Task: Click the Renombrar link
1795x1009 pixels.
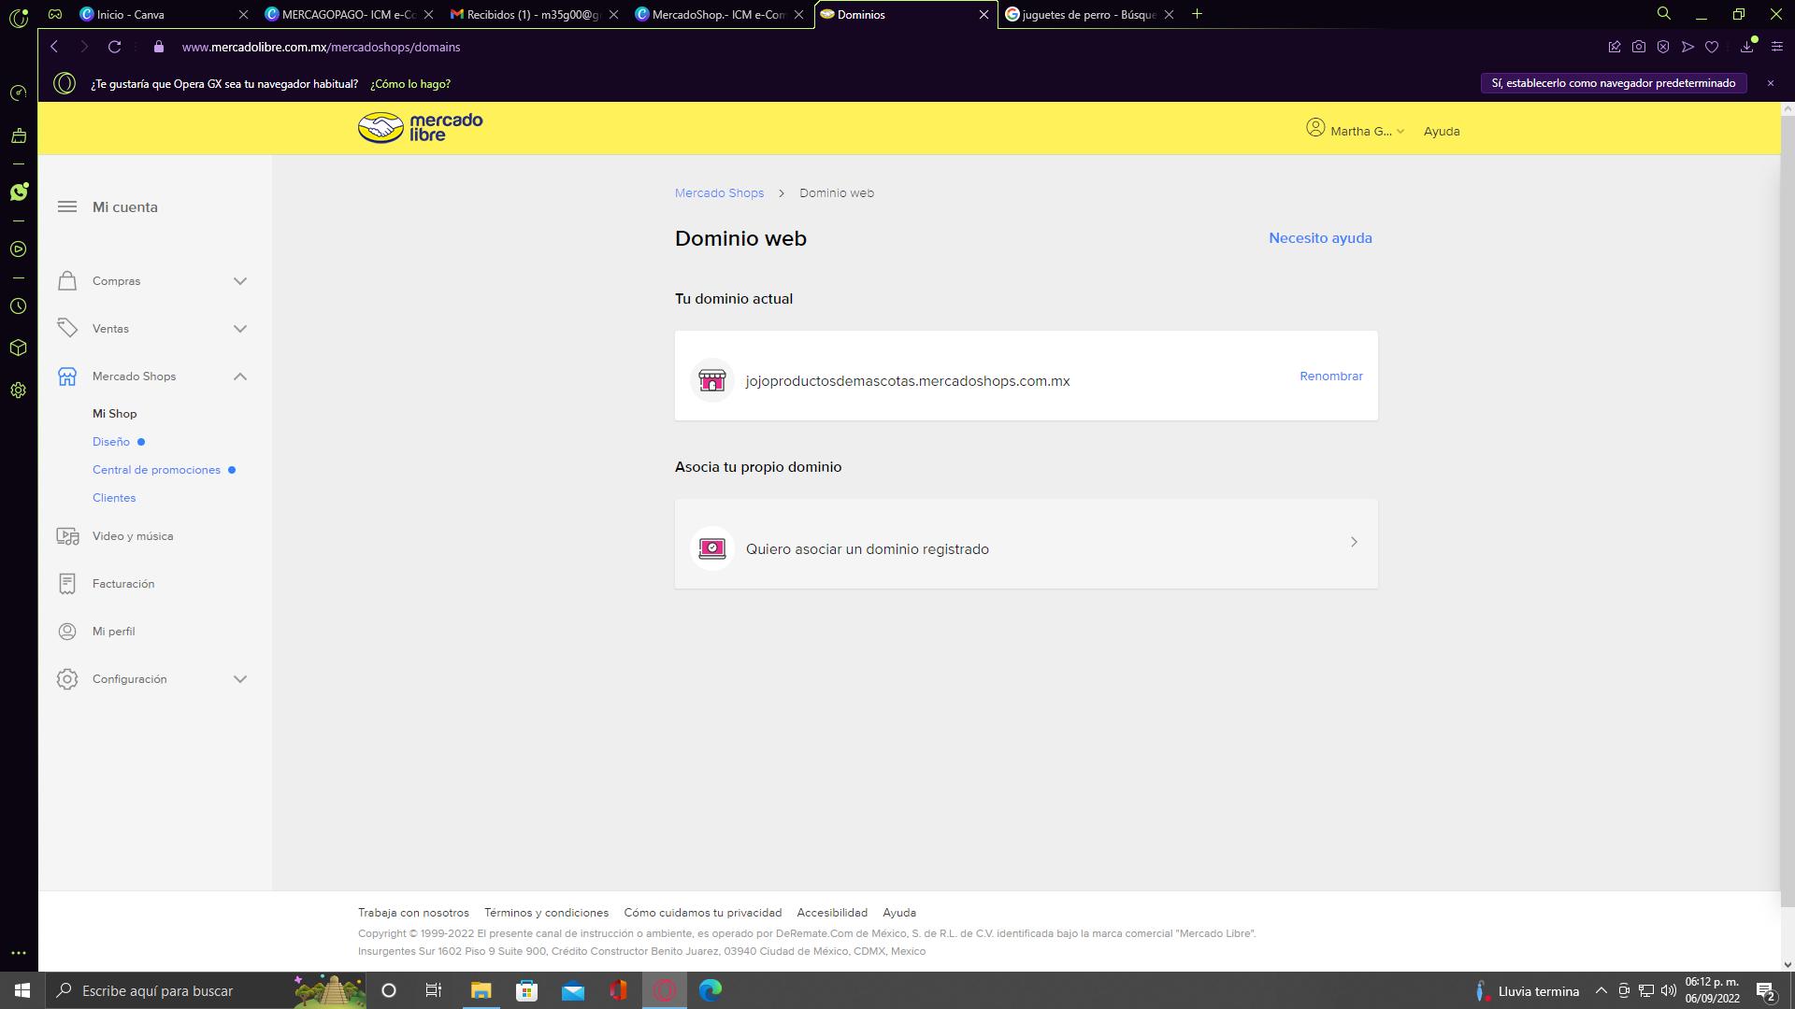Action: pyautogui.click(x=1330, y=376)
